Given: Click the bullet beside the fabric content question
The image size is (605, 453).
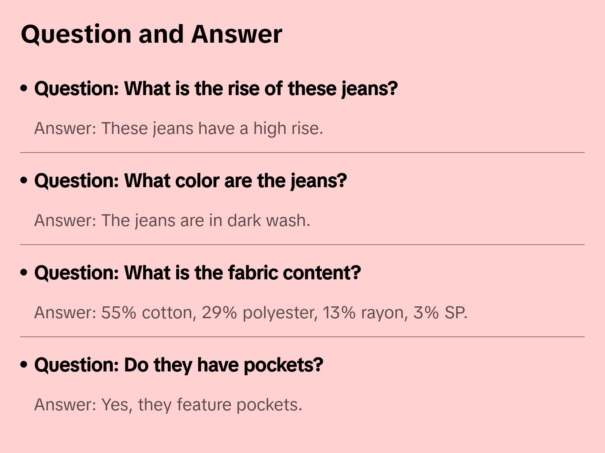Looking at the screenshot, I should tap(24, 273).
